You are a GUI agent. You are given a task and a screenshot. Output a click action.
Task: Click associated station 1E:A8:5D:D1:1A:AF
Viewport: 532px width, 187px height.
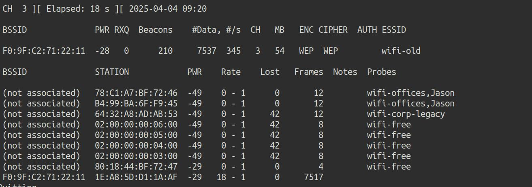click(136, 177)
